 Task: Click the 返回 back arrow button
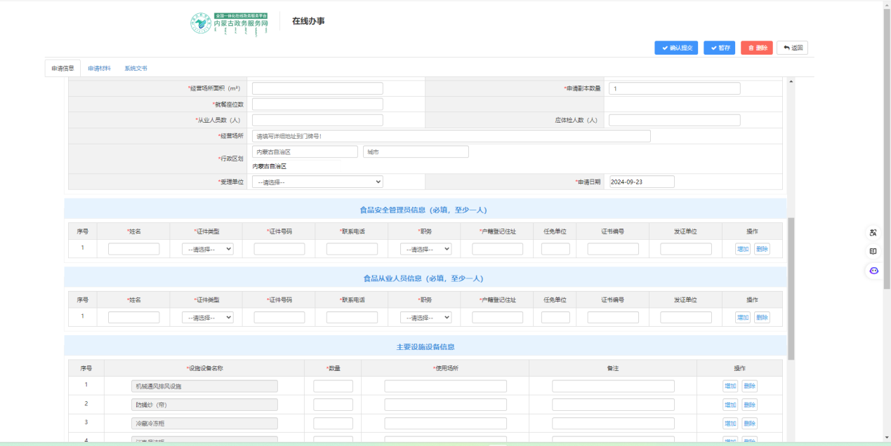pyautogui.click(x=792, y=48)
